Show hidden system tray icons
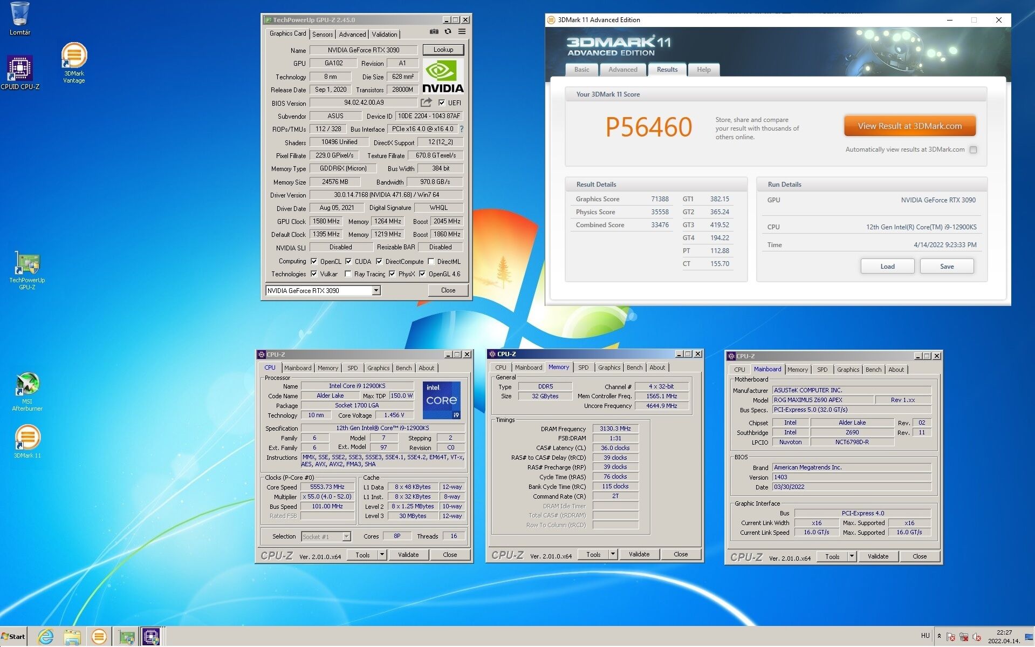1035x647 pixels. tap(939, 637)
